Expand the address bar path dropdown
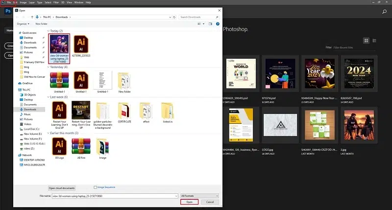Image resolution: width=392 pixels, height=210 pixels. click(x=170, y=17)
